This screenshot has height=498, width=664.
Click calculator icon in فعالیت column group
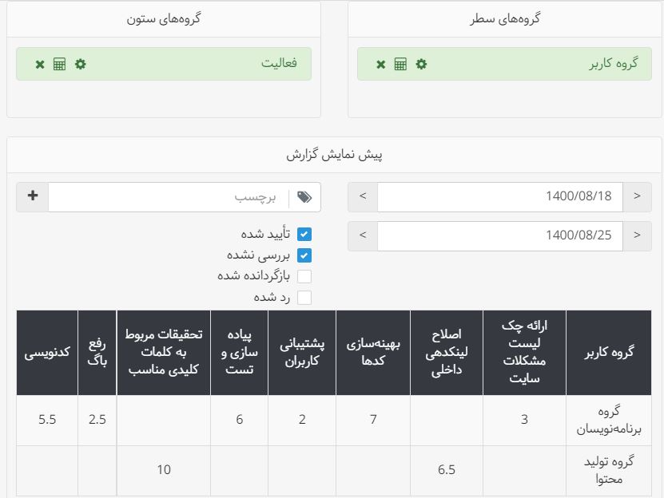(x=59, y=64)
